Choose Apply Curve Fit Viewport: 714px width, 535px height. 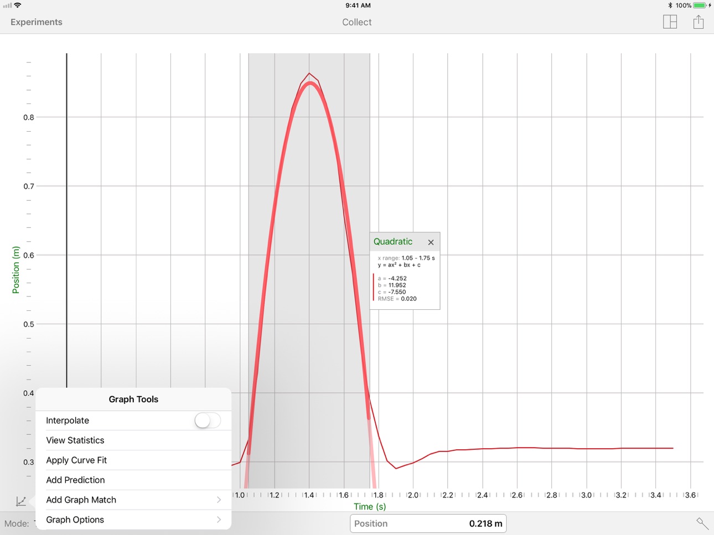(133, 460)
